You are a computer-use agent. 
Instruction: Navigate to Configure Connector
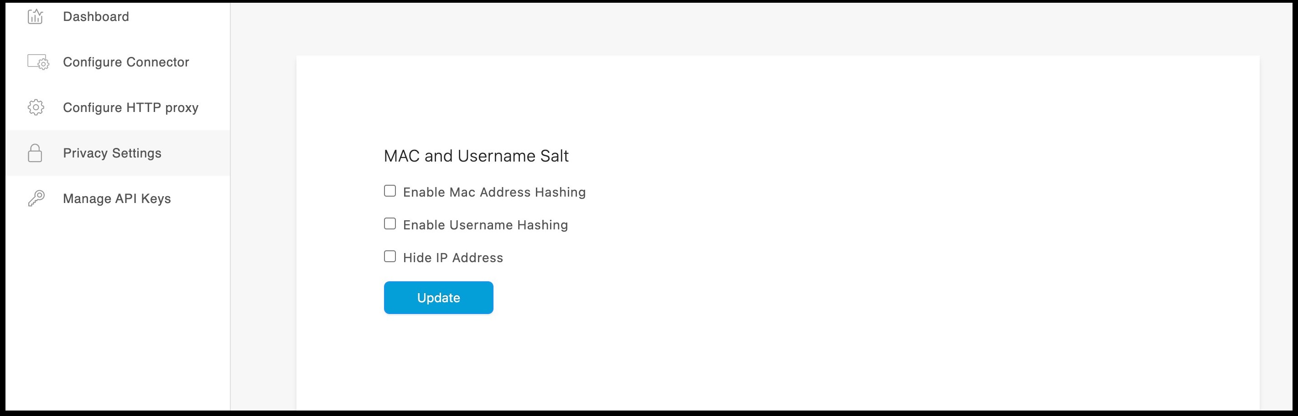click(x=126, y=61)
